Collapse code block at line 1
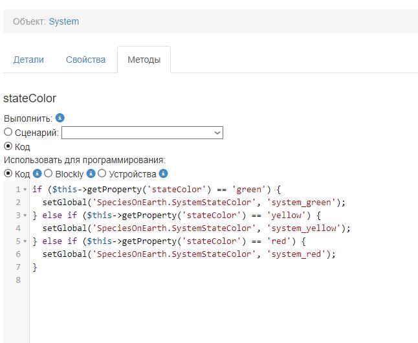 click(x=25, y=190)
